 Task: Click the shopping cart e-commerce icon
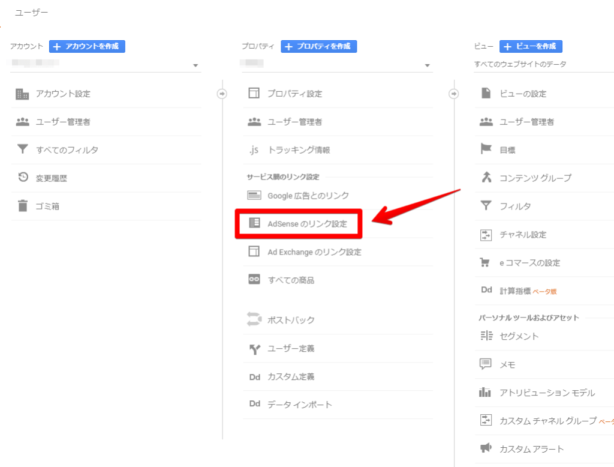[x=486, y=262]
